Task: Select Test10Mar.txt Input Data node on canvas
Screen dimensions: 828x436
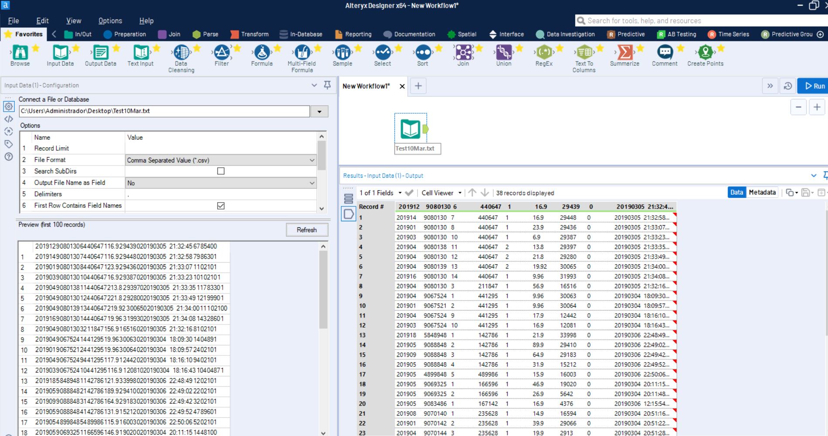Action: (411, 129)
